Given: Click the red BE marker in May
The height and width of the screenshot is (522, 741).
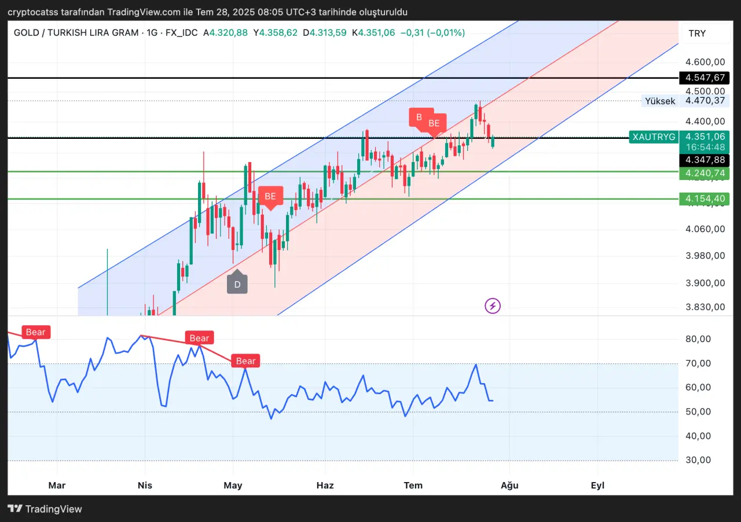Looking at the screenshot, I should coord(270,196).
